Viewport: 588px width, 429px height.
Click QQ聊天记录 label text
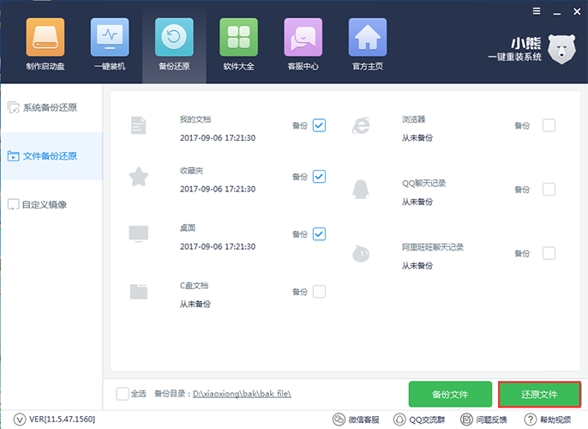(x=423, y=183)
